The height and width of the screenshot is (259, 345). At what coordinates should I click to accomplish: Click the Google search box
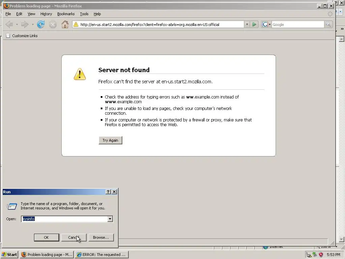pos(298,24)
